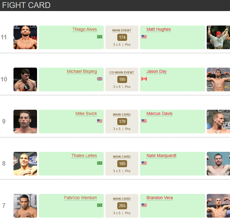Open Fabrício Werdum profile link
Image resolution: width=230 pixels, height=221 pixels.
point(81,198)
